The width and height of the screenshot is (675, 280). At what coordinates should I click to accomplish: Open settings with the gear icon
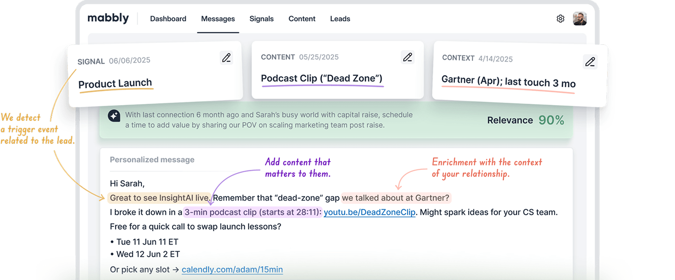(560, 19)
